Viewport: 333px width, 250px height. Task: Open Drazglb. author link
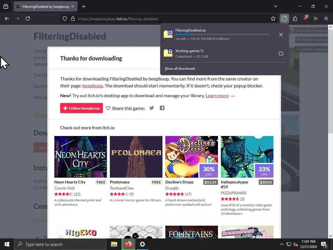coord(172,188)
